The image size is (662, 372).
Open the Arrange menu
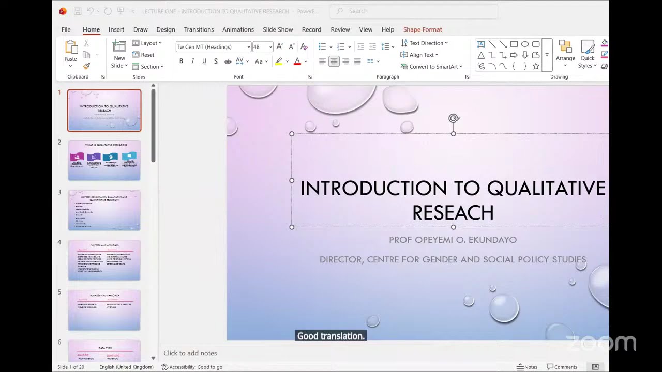tap(565, 54)
